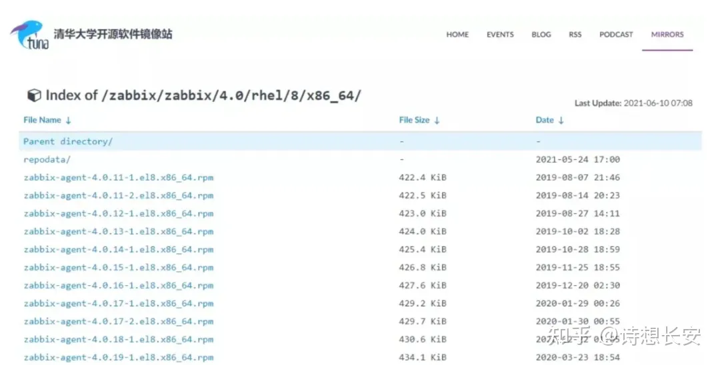Open the HOME menu item
The image size is (720, 365).
457,35
